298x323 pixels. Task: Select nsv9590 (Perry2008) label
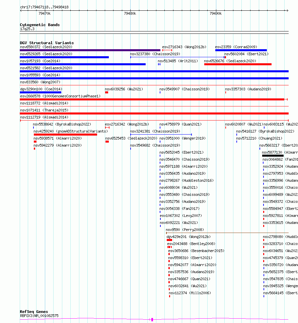pos(185,230)
